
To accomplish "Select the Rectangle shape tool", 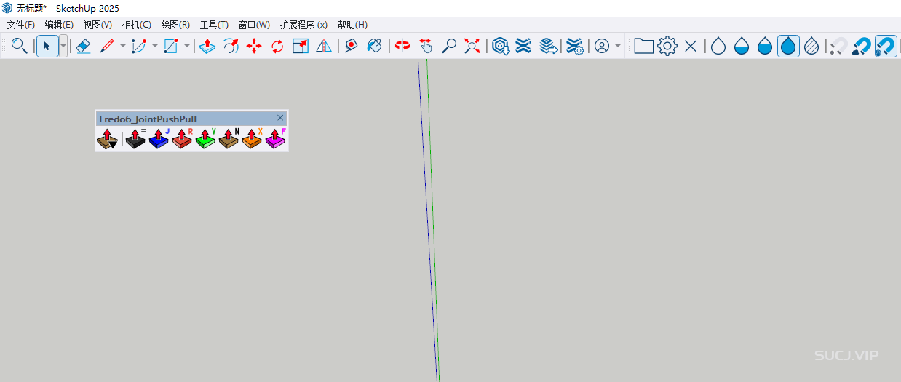I will tap(171, 46).
